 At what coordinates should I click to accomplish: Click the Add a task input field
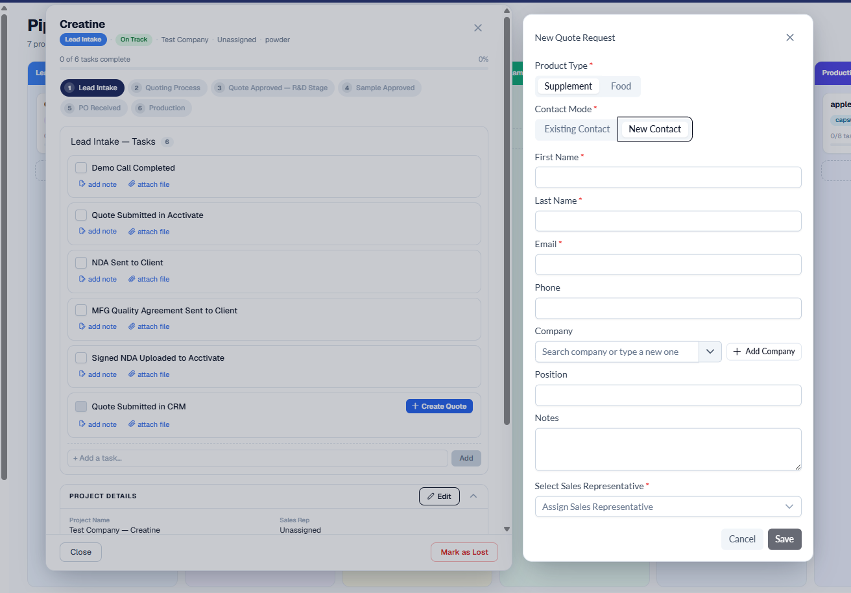pos(258,458)
